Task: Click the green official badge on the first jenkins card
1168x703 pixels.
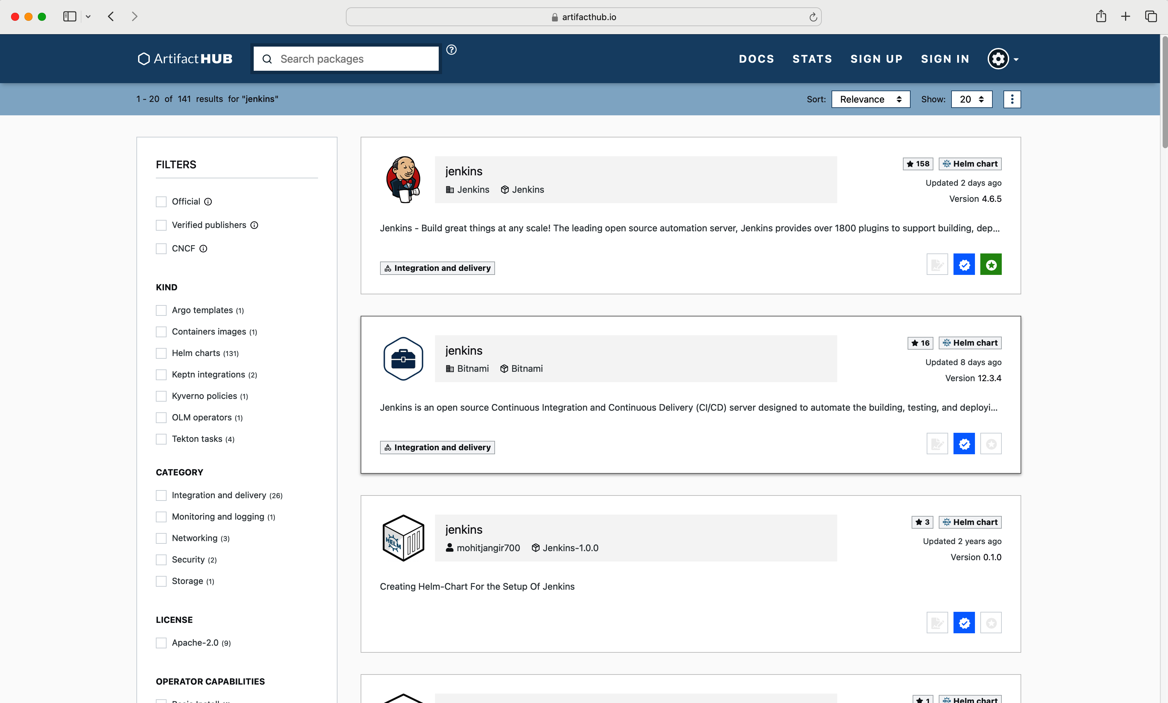Action: click(991, 264)
